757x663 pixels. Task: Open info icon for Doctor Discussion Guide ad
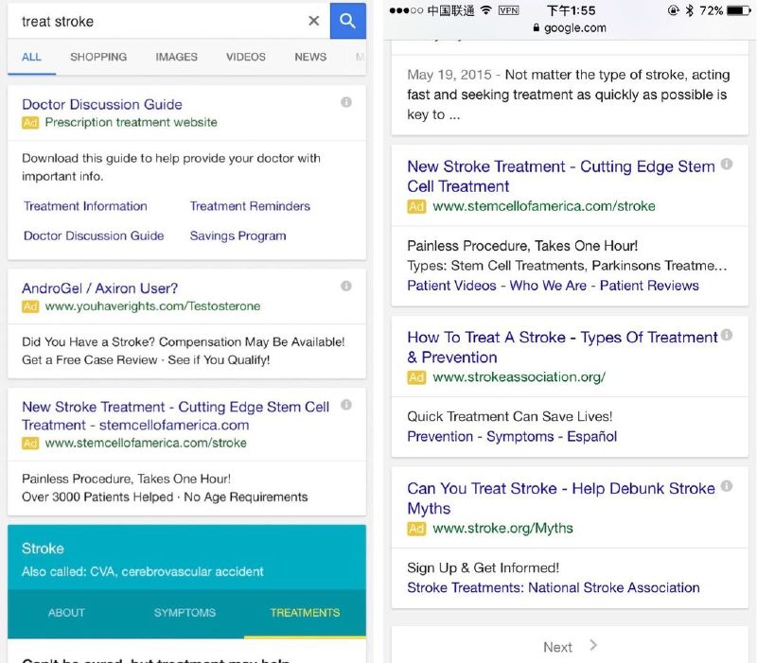point(346,102)
